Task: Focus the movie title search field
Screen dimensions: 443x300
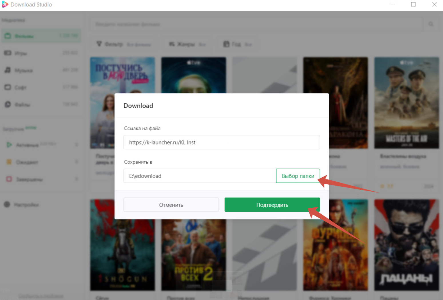Action: [x=257, y=24]
